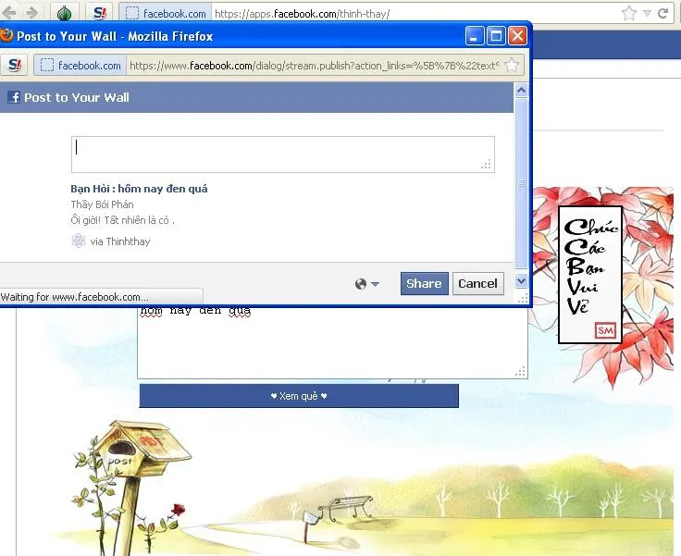
Task: Click the main browser URL apps.facebook.com/thinh-thay/
Action: pos(303,14)
